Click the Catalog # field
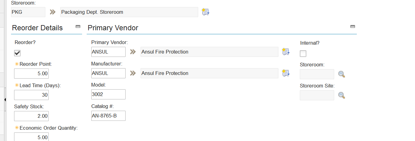415x141 pixels. tap(108, 116)
